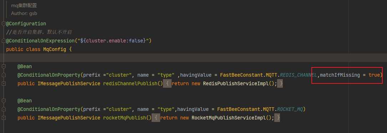
Task: Unfold opening brace before return new RedisPublishServiceImpl
Action: [167, 84]
